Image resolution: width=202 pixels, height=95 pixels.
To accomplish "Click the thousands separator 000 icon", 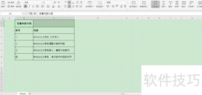I will coord(117,6).
